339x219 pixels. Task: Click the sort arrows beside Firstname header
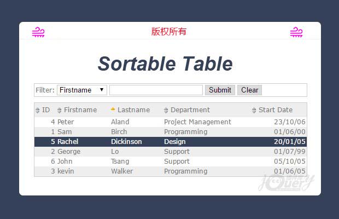[x=60, y=111]
